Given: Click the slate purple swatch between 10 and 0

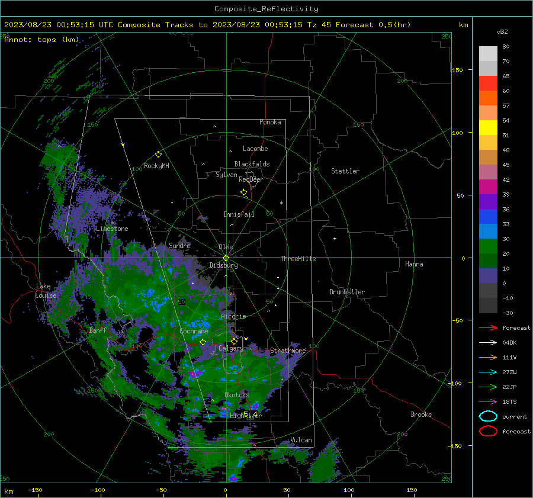Looking at the screenshot, I should (x=488, y=276).
